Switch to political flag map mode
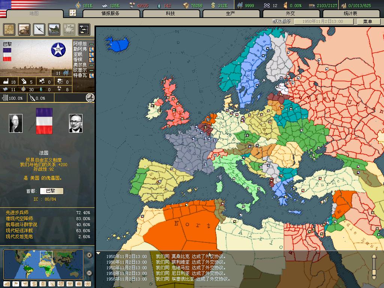This screenshot has width=384, height=288. pos(16,284)
